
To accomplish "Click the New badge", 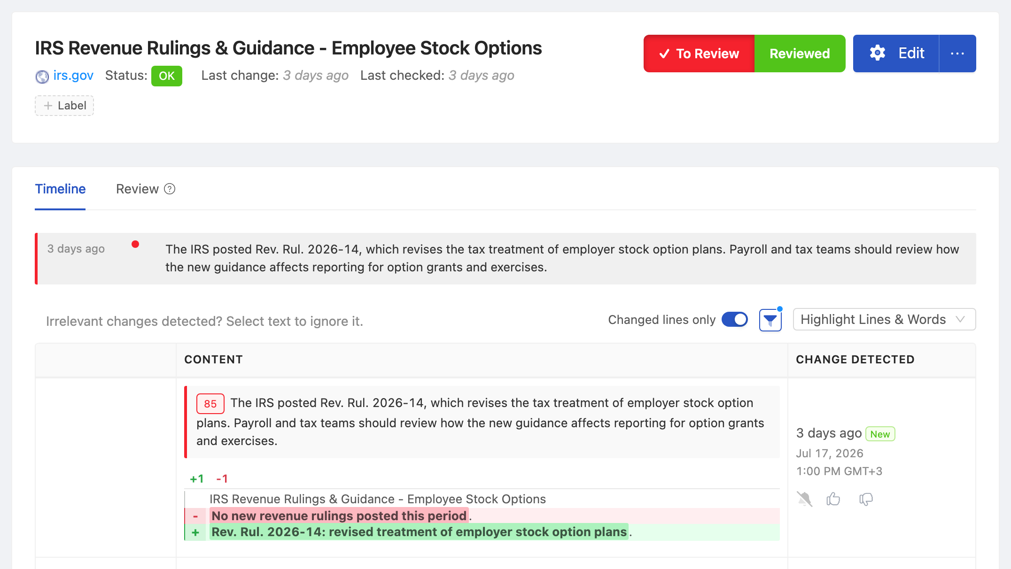I will point(880,434).
